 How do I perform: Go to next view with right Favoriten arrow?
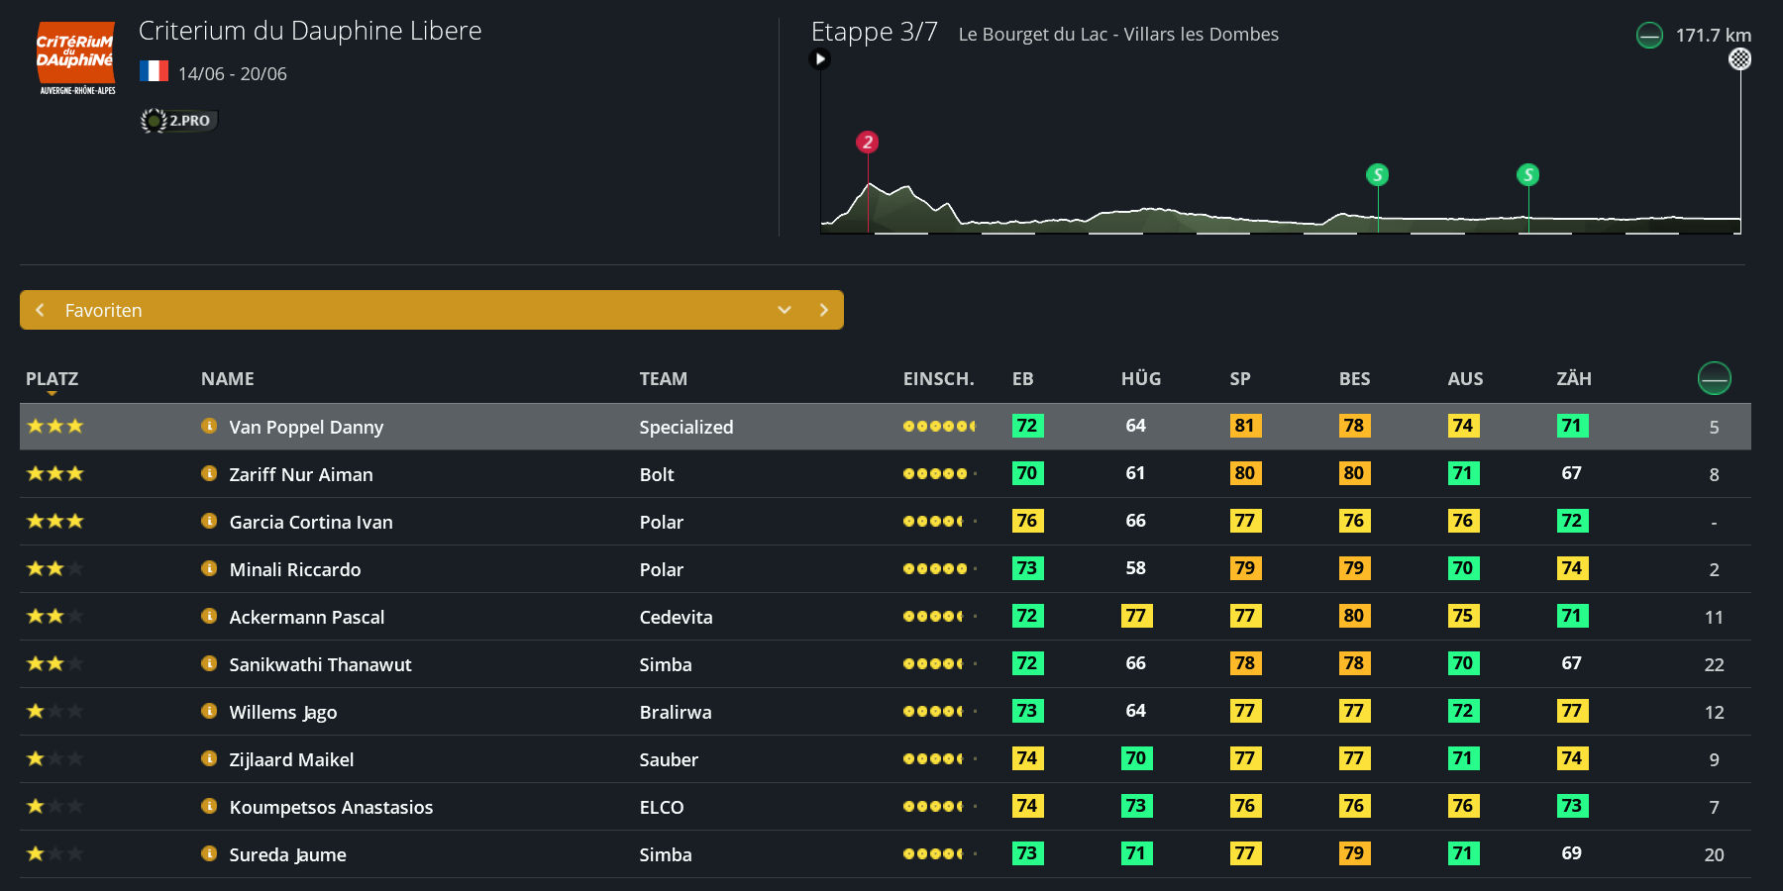coord(823,310)
